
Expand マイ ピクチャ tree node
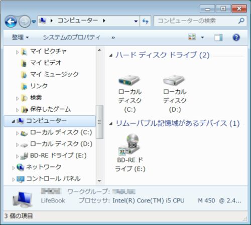tap(17, 52)
